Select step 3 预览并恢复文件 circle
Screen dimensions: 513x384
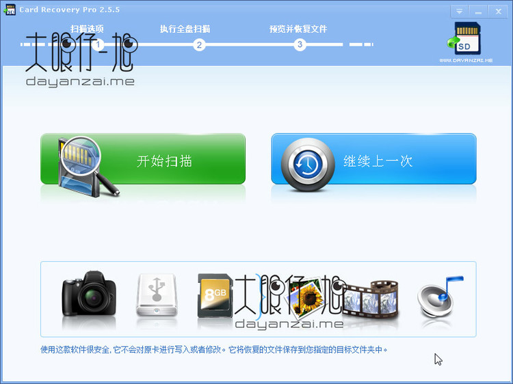(300, 44)
